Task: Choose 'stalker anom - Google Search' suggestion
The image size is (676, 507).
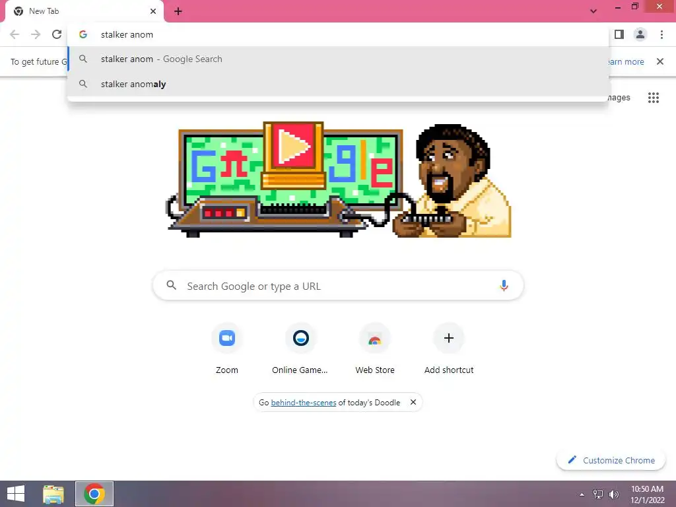Action: click(x=338, y=59)
